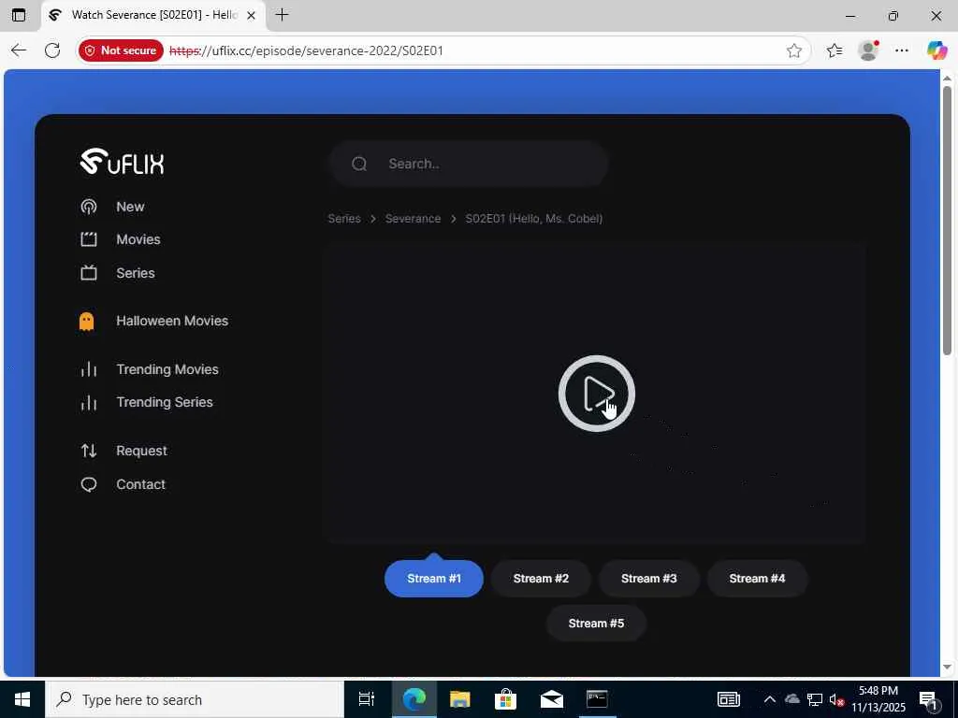Open the Windows Start menu
This screenshot has height=718, width=958.
pyautogui.click(x=22, y=699)
